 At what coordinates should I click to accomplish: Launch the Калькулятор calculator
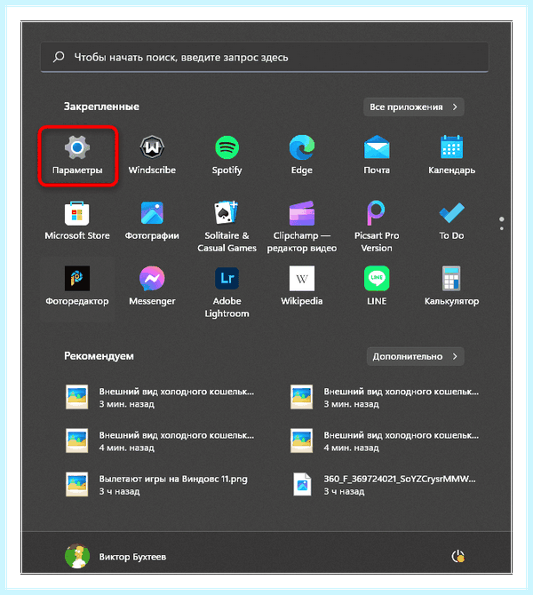pos(451,287)
